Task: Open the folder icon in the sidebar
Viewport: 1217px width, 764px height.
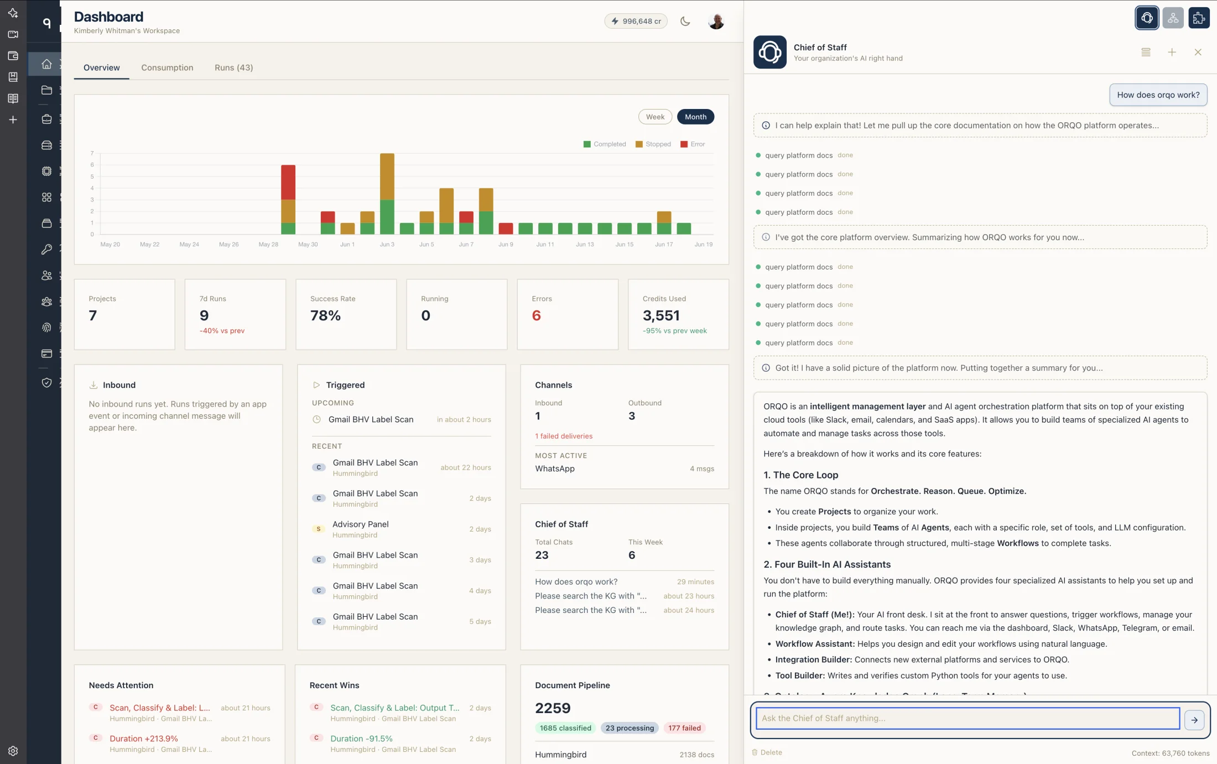Action: 46,90
